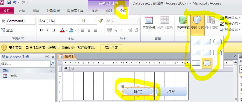Select the oval shape in the shape gallery
The width and height of the screenshot is (242, 102).
coord(207,63)
